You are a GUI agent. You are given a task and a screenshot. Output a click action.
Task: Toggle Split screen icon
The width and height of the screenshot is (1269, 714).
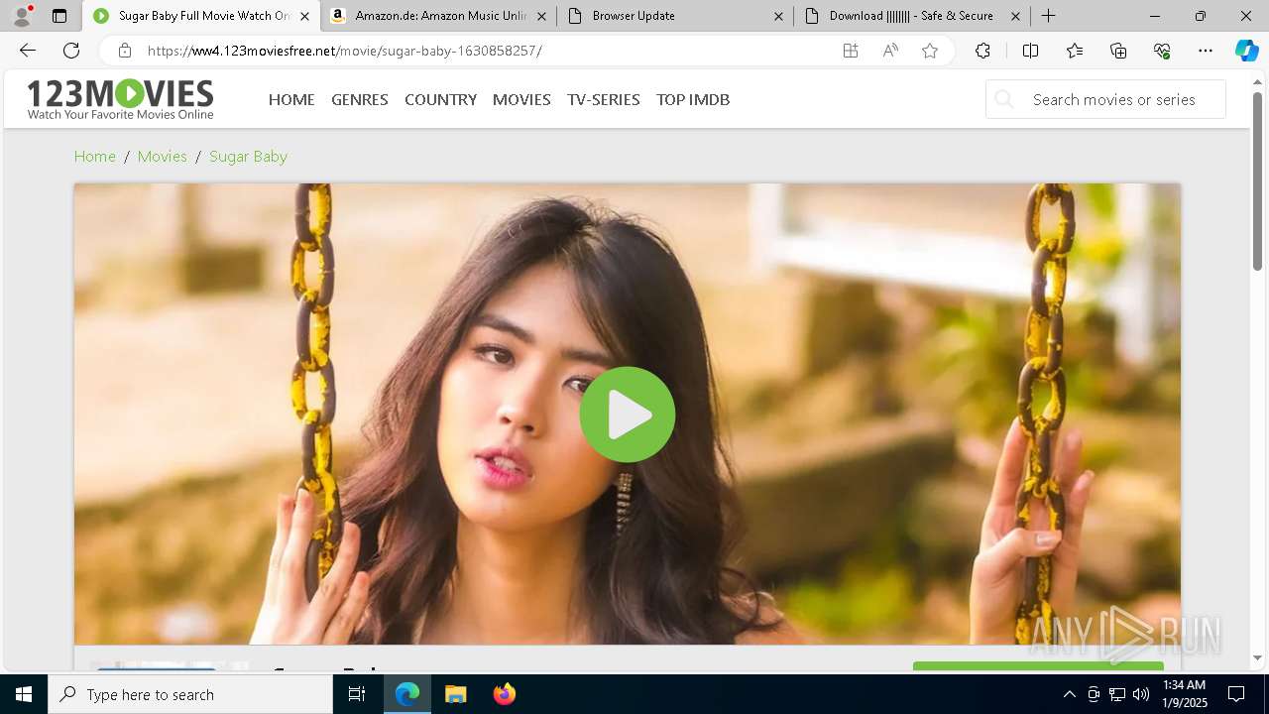pyautogui.click(x=1030, y=51)
